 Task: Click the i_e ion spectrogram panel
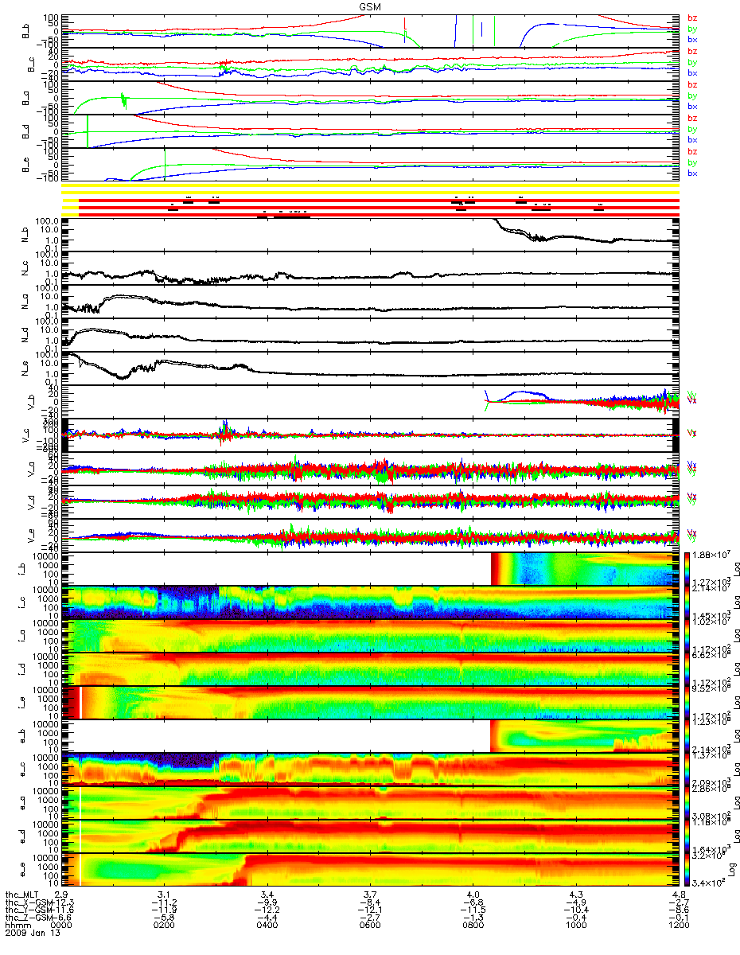(x=371, y=703)
